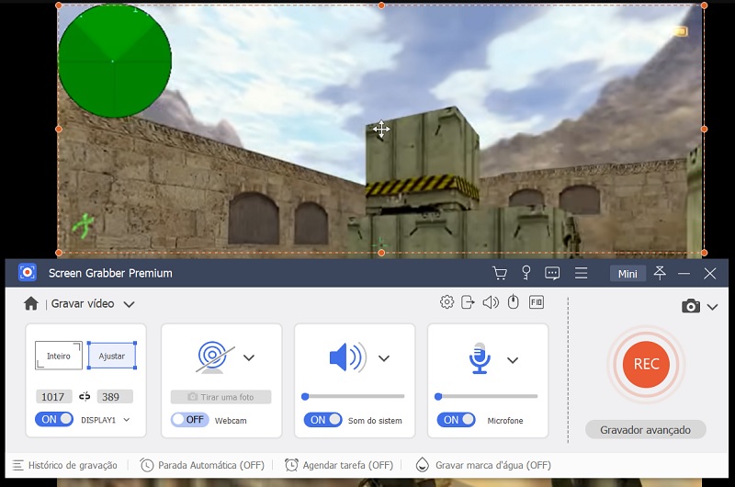
Task: Click the system sound speaker icon
Action: pos(348,357)
